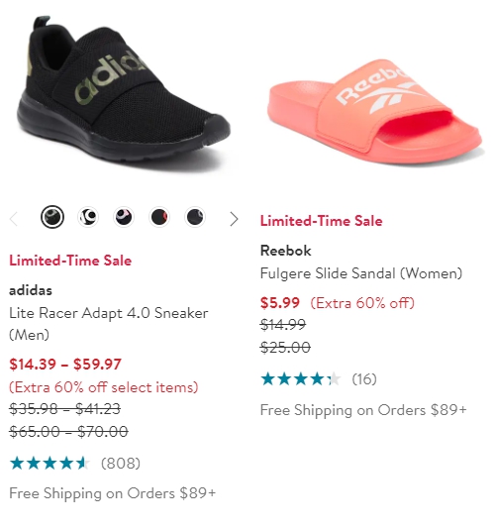This screenshot has height=529, width=494.
Task: Pick the third pink-accent color swatch
Action: pos(124,217)
